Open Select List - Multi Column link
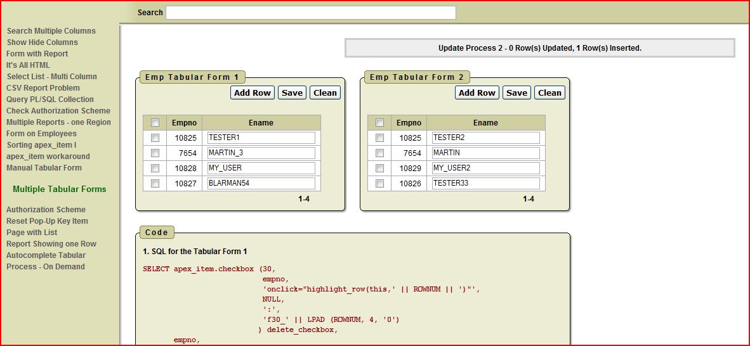Image resolution: width=750 pixels, height=346 pixels. click(x=51, y=77)
